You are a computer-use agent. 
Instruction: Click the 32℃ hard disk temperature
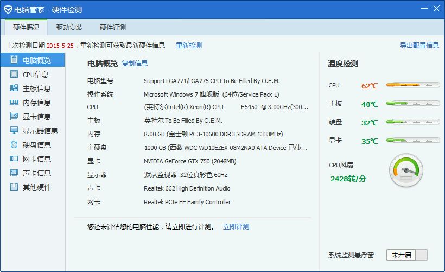coord(370,123)
